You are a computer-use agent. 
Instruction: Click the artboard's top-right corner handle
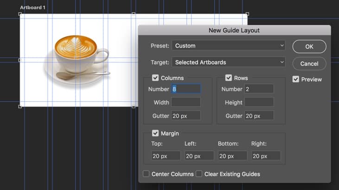[x=247, y=14]
